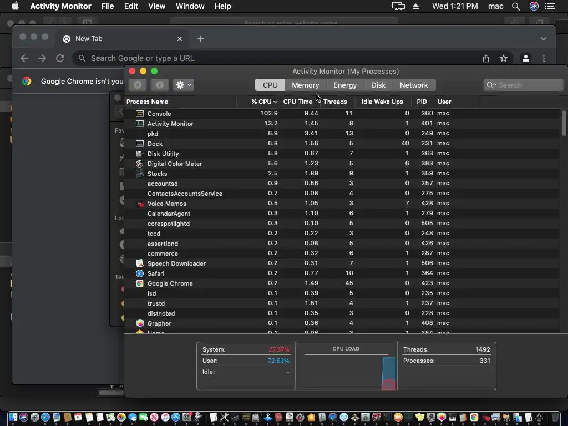Open the Help menu
The image size is (568, 426).
(223, 6)
